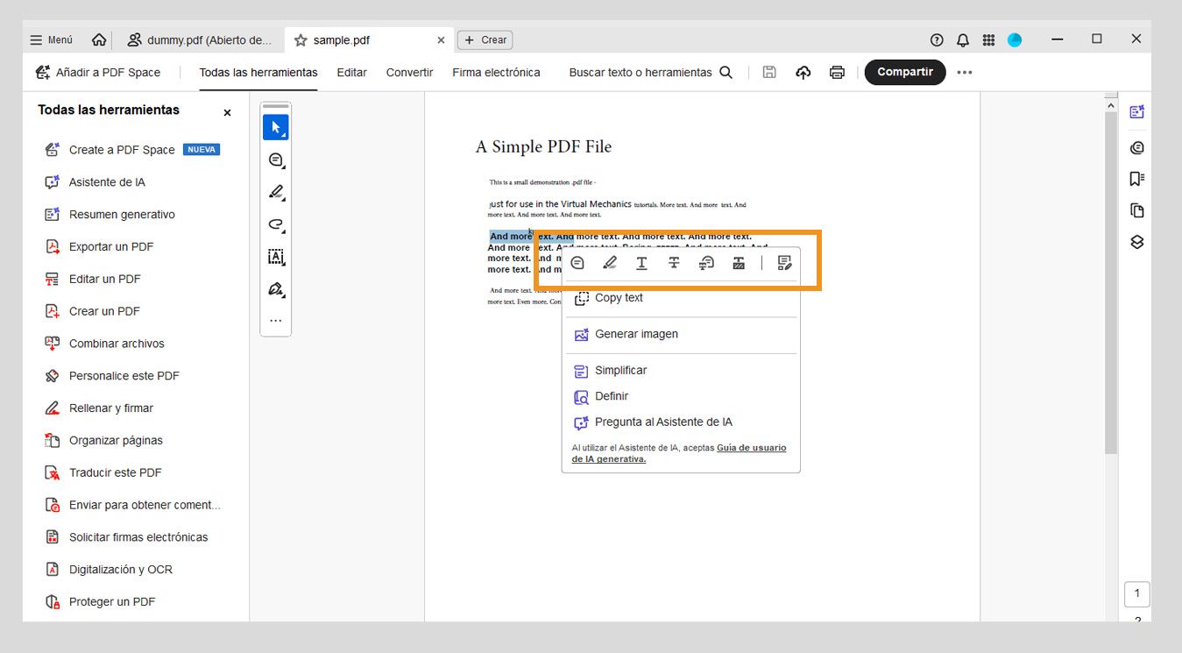Open the Editar tab

coord(351,72)
